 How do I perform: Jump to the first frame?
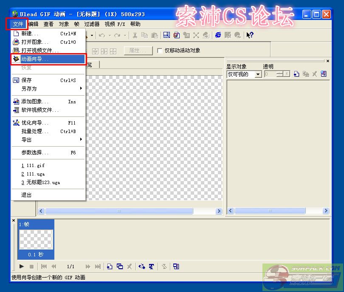[44, 267]
